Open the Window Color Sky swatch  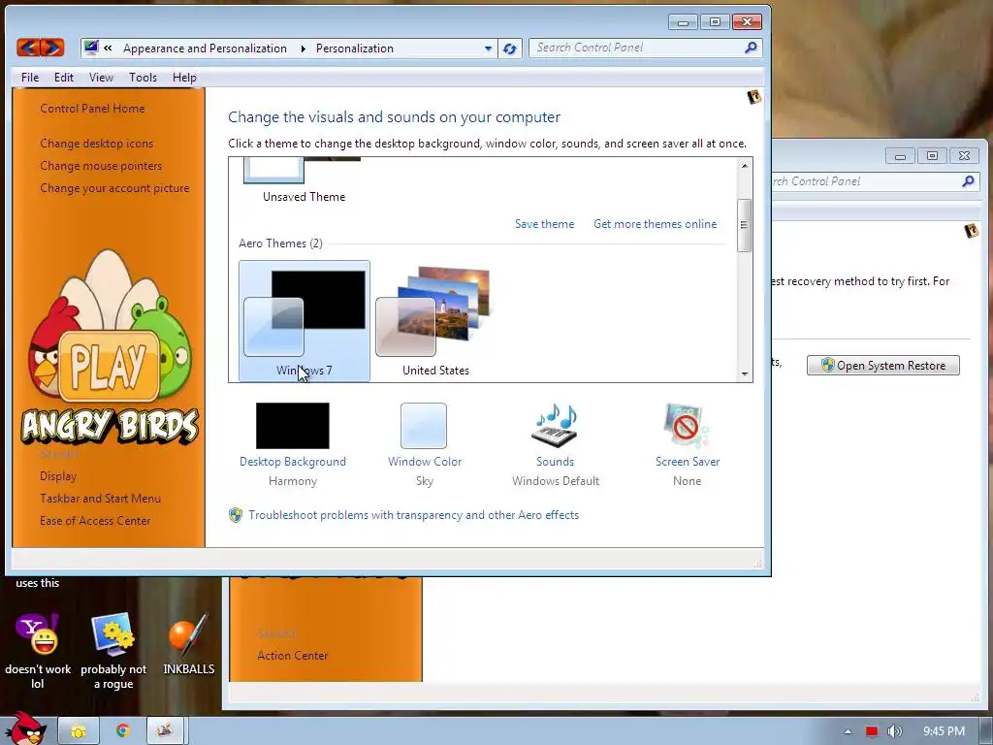(424, 426)
